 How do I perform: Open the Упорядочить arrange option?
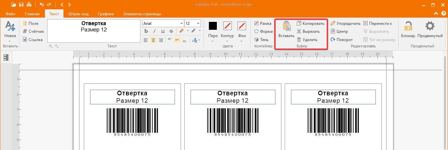(346, 24)
